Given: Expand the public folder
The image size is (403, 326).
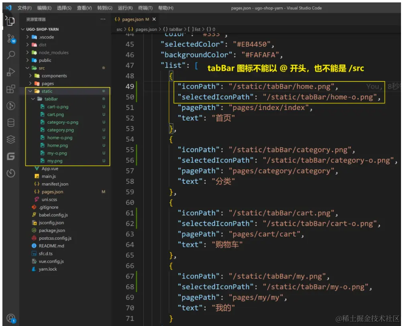Looking at the screenshot, I should click(x=45, y=60).
